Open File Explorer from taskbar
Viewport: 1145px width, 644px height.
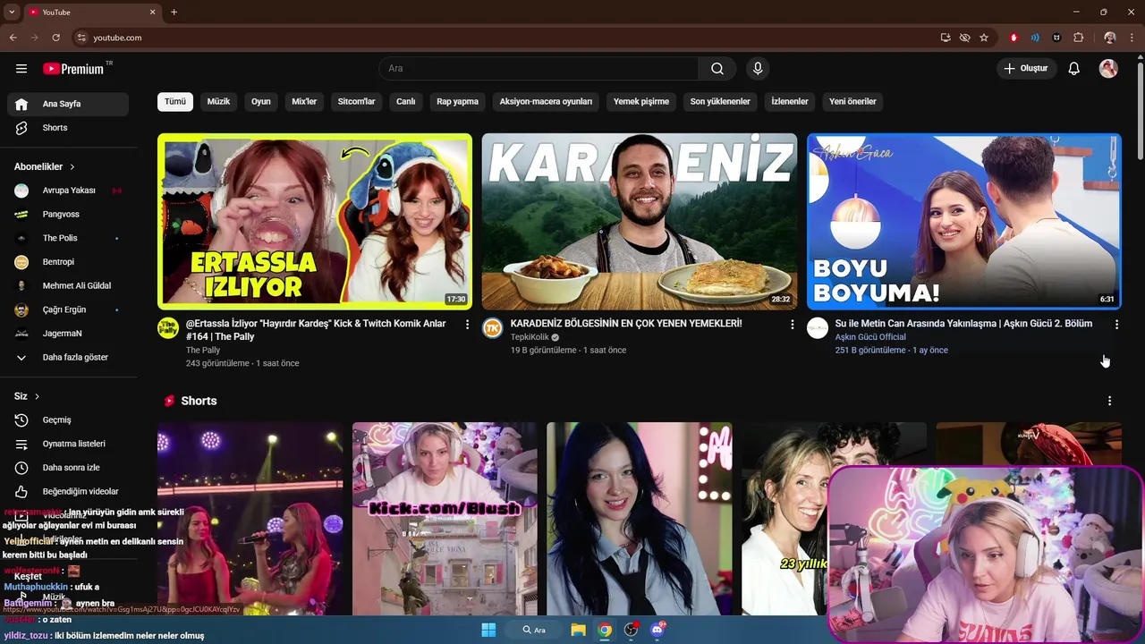point(578,630)
